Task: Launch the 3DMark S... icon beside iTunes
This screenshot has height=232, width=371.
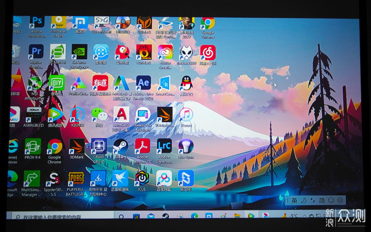Action: coord(165,114)
